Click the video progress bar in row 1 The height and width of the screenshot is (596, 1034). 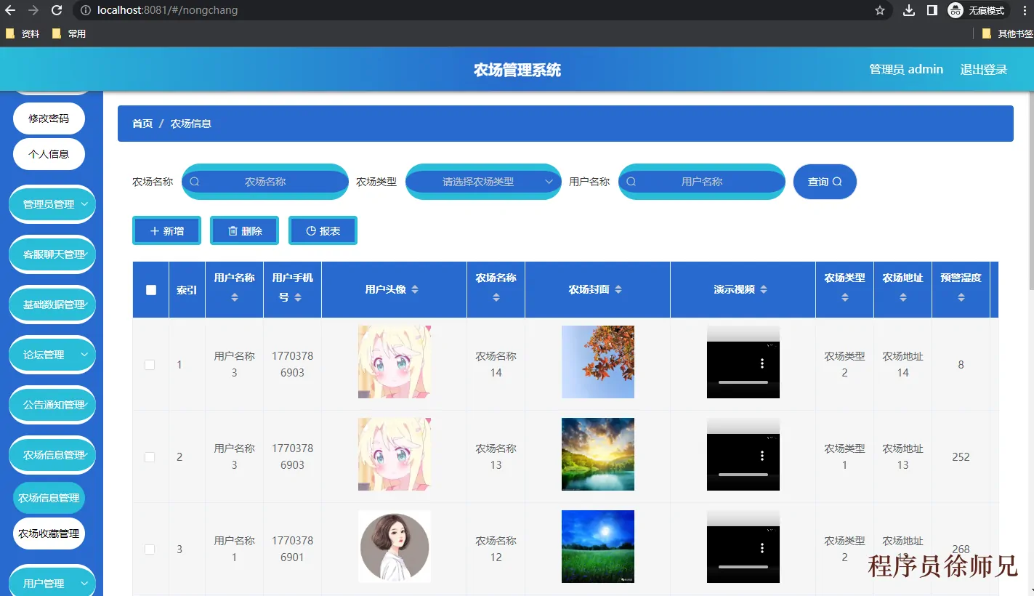click(x=743, y=382)
